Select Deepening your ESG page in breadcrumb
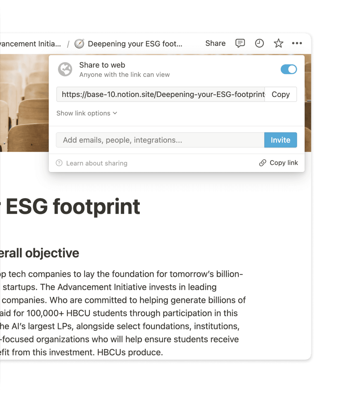This screenshot has width=345, height=393. click(135, 44)
